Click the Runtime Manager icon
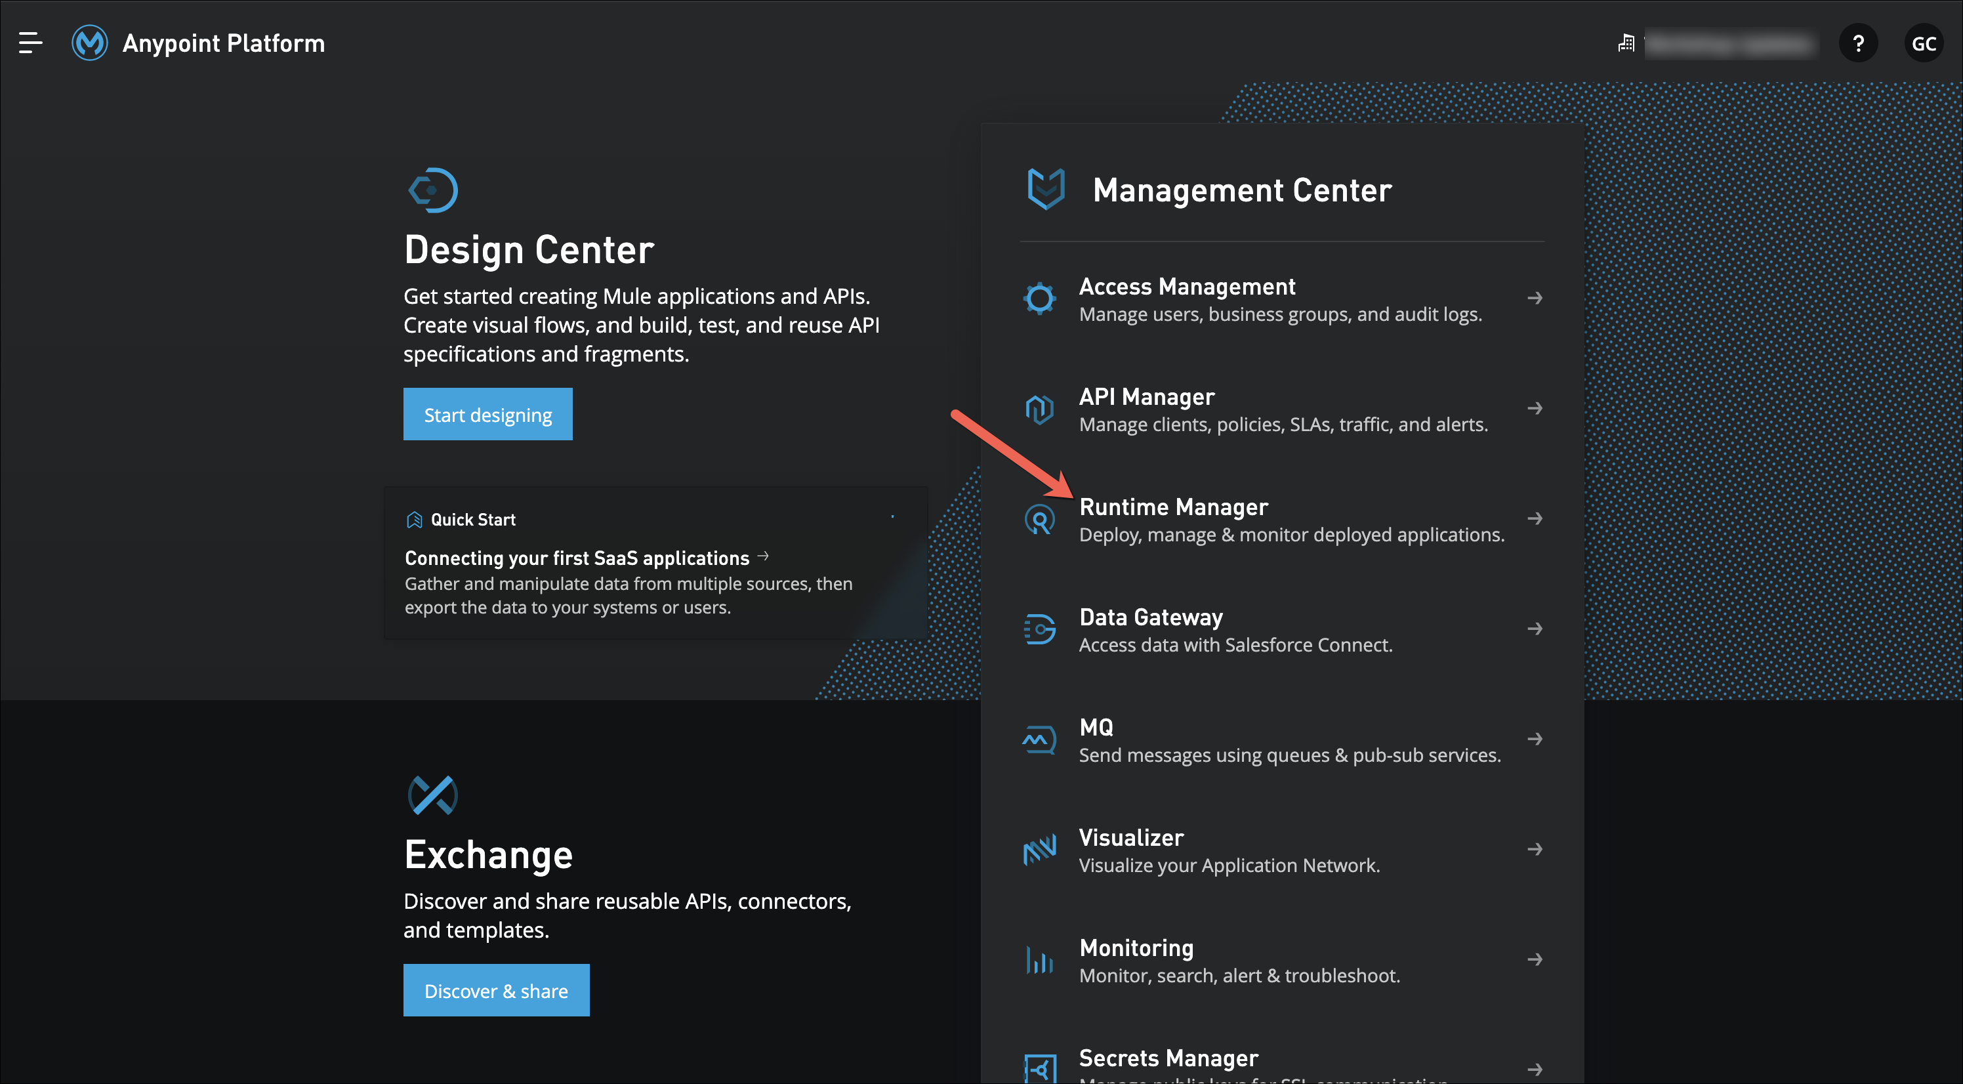The width and height of the screenshot is (1963, 1084). (x=1039, y=520)
